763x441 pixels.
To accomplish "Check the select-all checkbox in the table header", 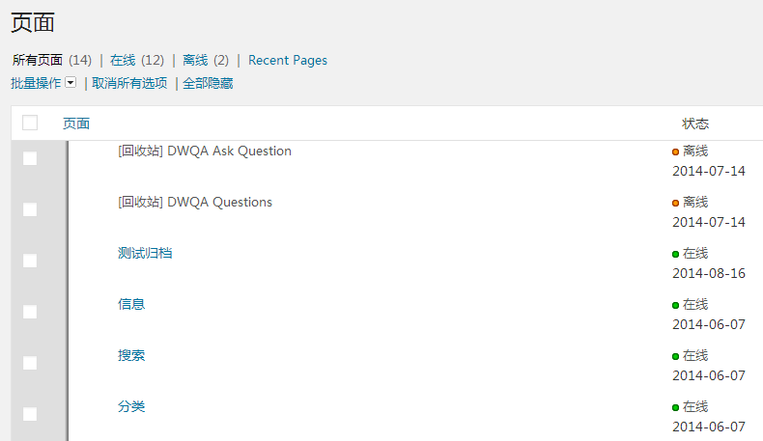I will [30, 123].
